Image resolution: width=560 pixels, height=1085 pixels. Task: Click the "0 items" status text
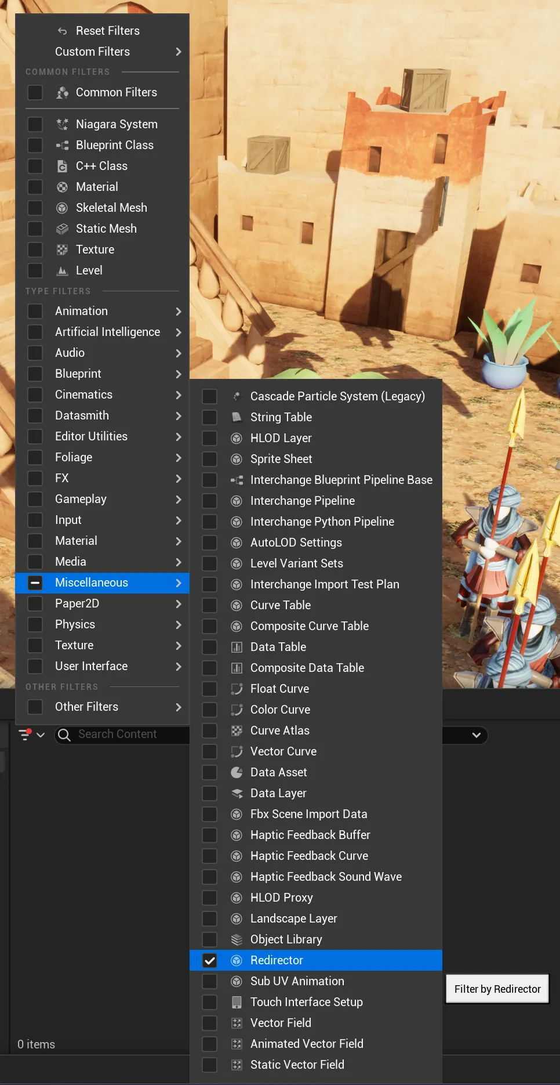(36, 1044)
